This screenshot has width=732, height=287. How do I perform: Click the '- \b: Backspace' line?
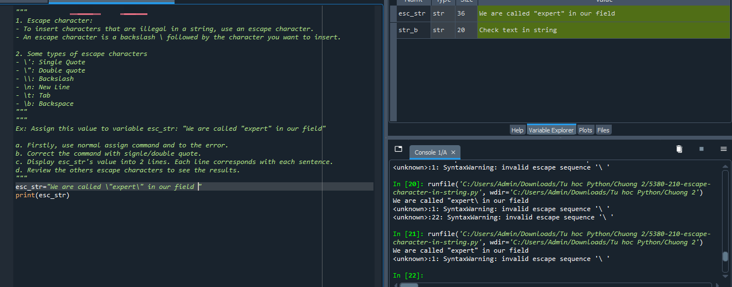point(44,104)
